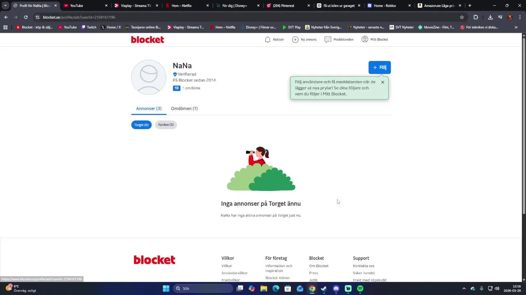
Task: Click the Blocket logo in header
Action: pyautogui.click(x=148, y=39)
